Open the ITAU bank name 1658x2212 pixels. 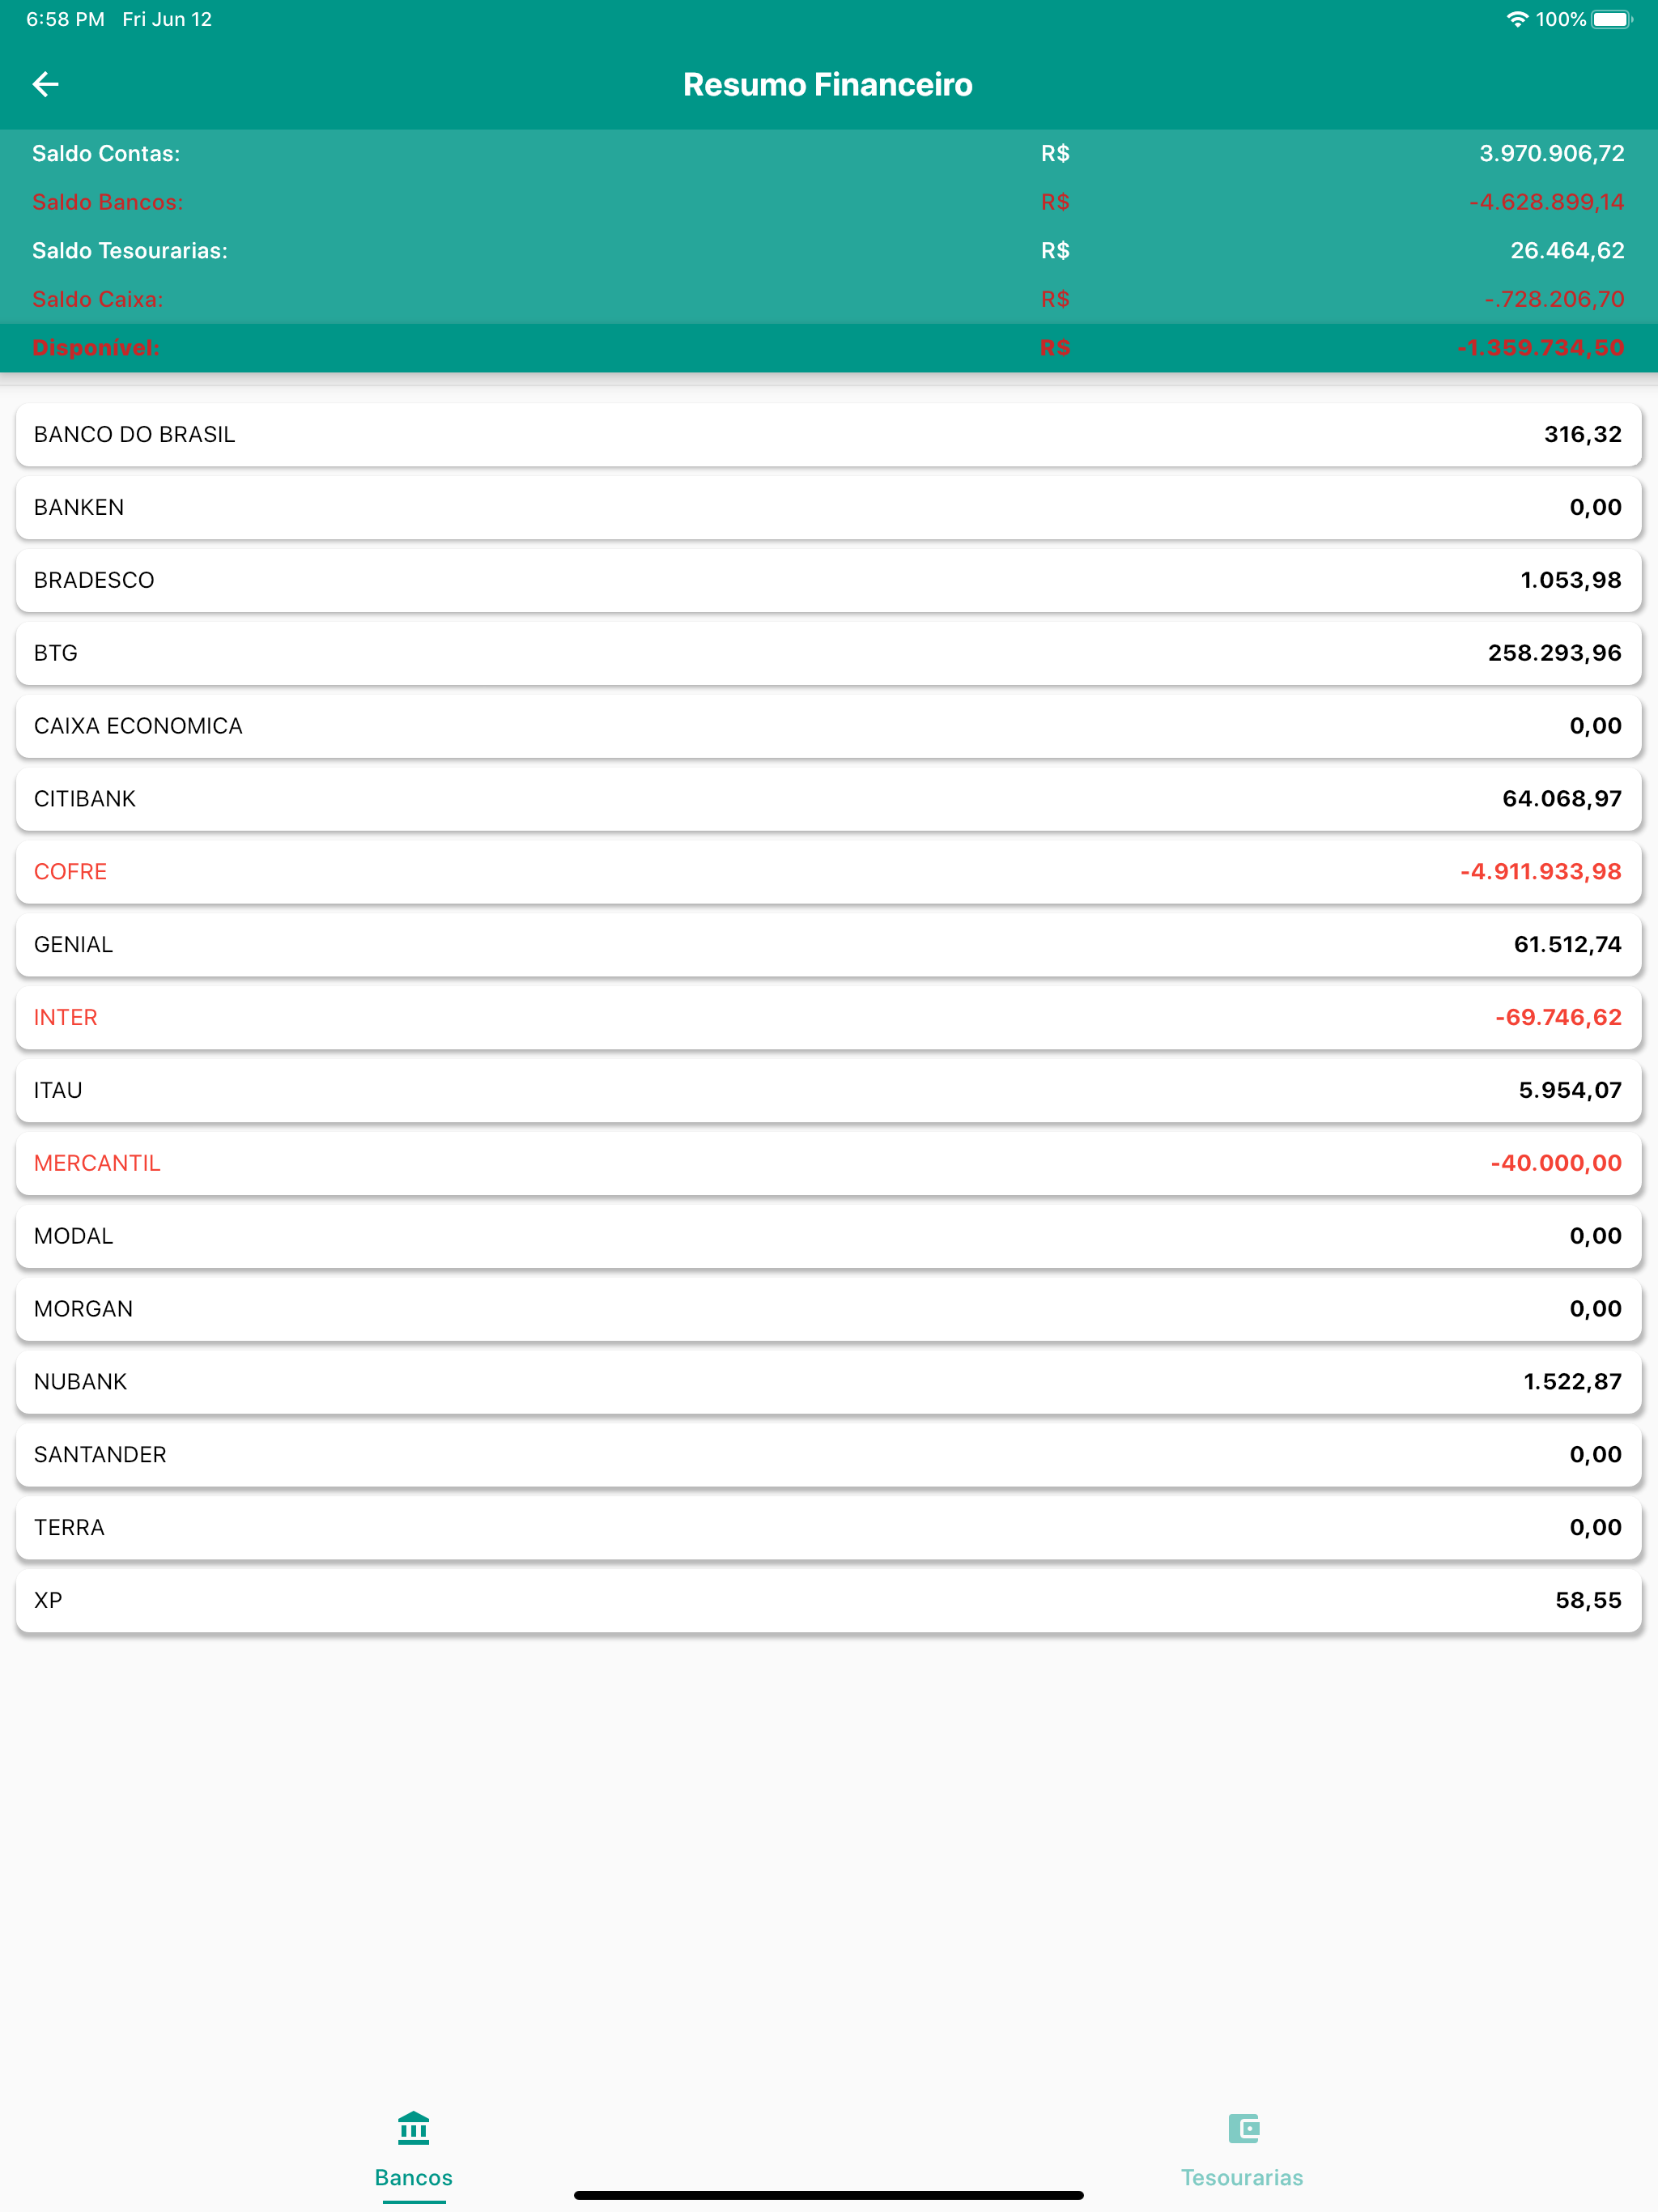58,1090
